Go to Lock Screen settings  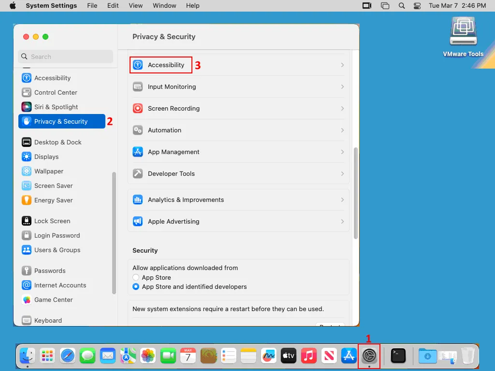click(x=52, y=221)
